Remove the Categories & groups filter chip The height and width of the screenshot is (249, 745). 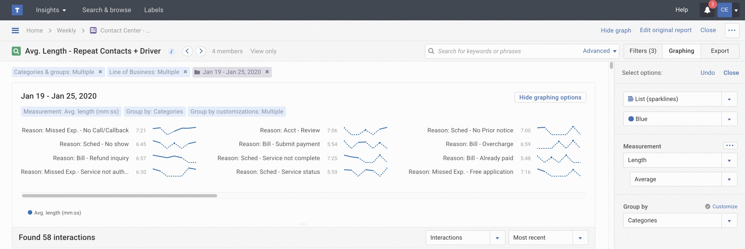coord(100,72)
